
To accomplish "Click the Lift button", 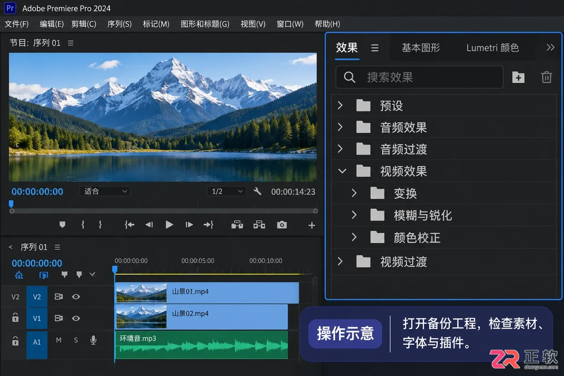I will (x=237, y=225).
